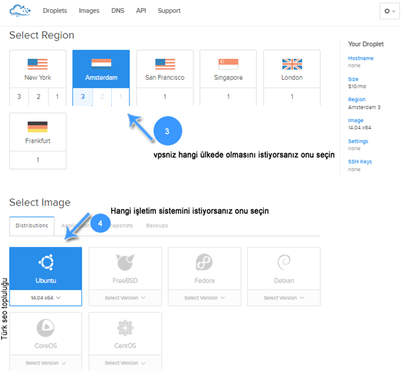Open the API menu item
402x371 pixels.
141,11
